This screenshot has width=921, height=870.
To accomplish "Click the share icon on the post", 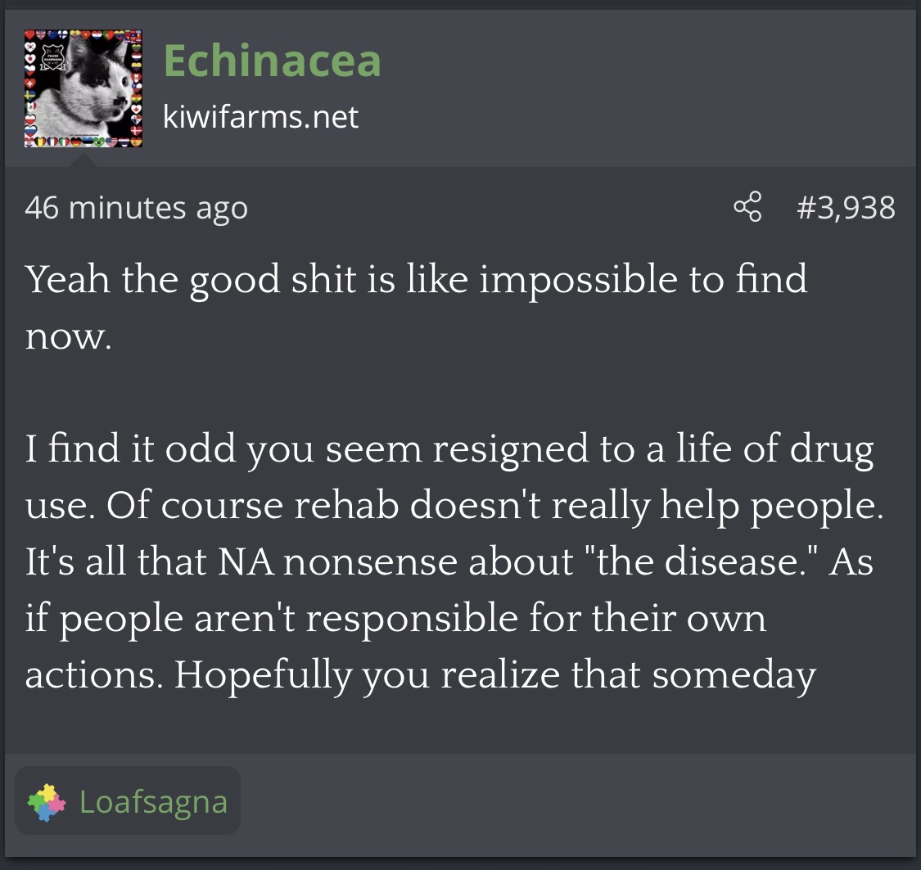I will pos(747,208).
